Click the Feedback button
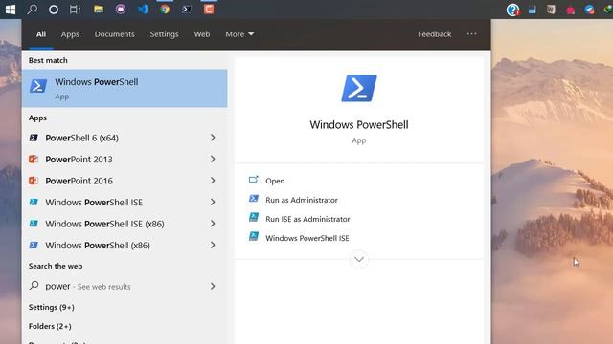This screenshot has width=613, height=344. click(x=434, y=34)
